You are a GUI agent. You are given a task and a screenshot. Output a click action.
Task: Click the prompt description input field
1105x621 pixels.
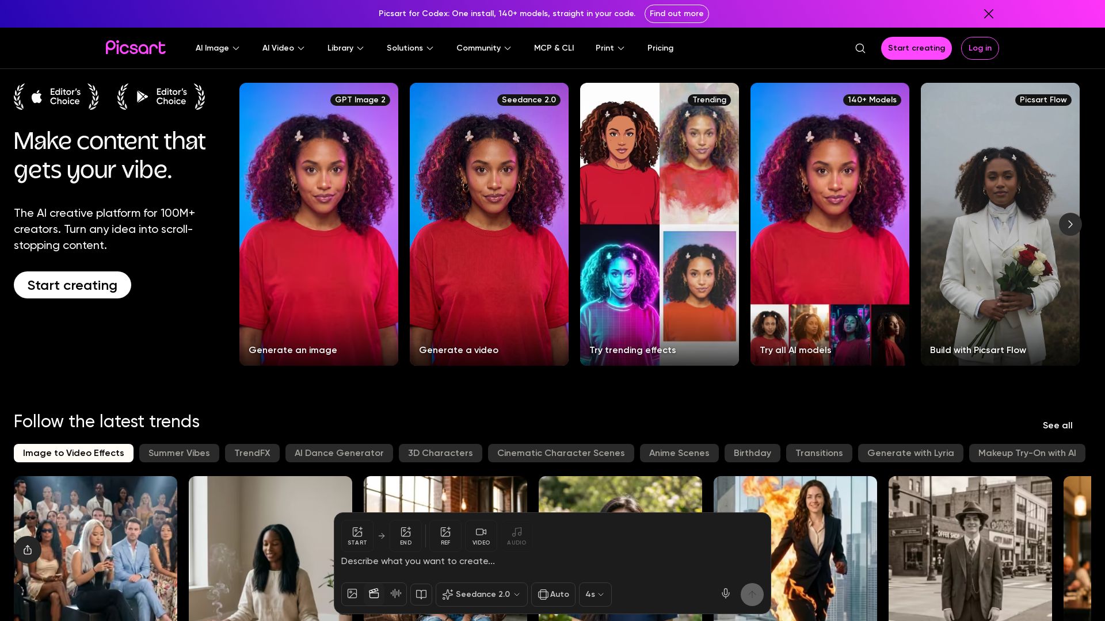coord(551,561)
